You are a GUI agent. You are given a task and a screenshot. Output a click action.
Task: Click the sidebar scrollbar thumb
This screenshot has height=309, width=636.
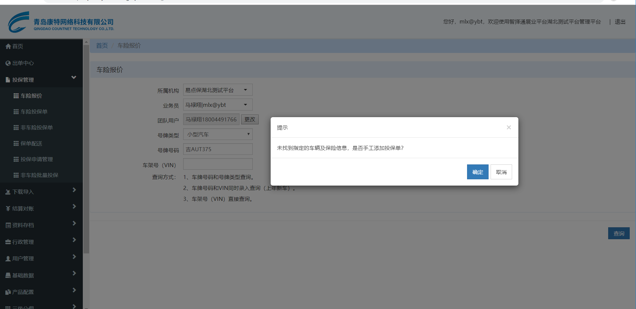(86, 149)
